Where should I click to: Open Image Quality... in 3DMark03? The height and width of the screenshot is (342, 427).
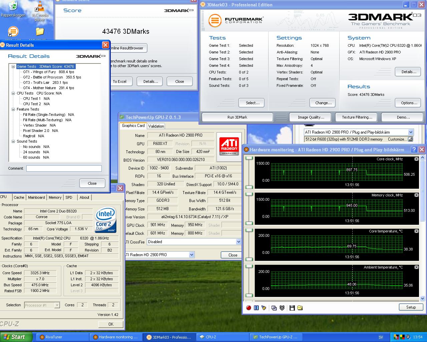tap(311, 117)
